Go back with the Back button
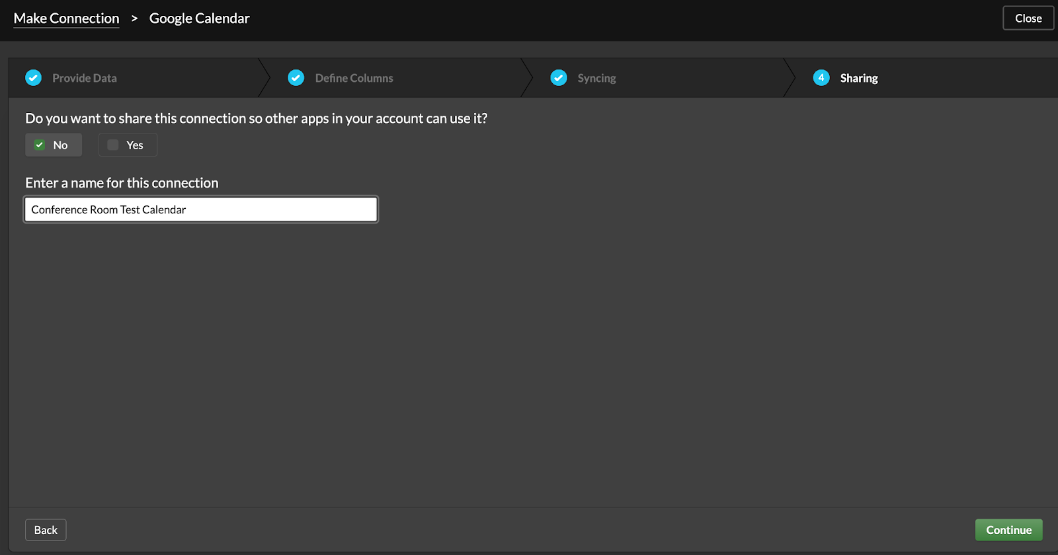This screenshot has width=1058, height=555. click(x=46, y=530)
